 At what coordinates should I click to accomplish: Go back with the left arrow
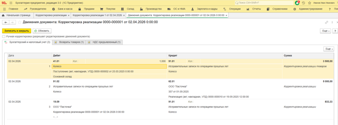(6, 22)
